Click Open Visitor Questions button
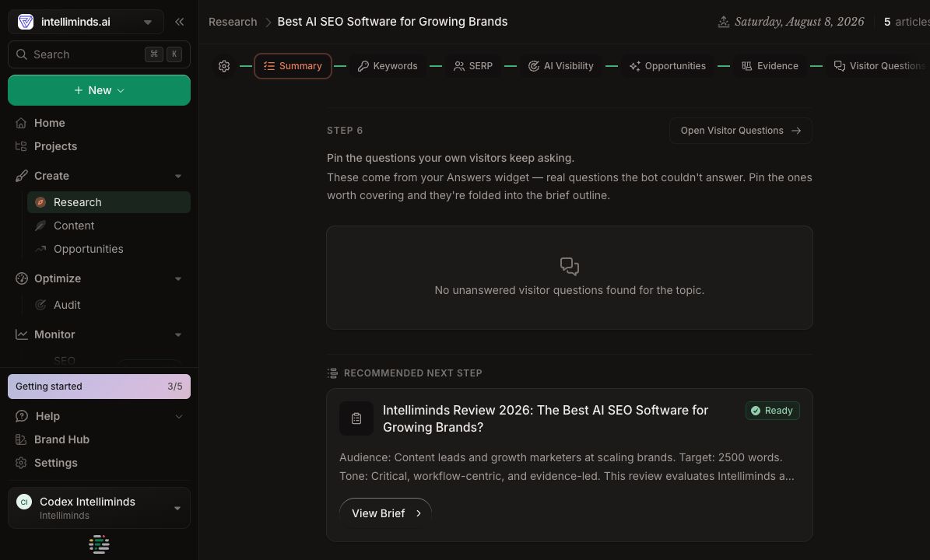 [x=741, y=131]
